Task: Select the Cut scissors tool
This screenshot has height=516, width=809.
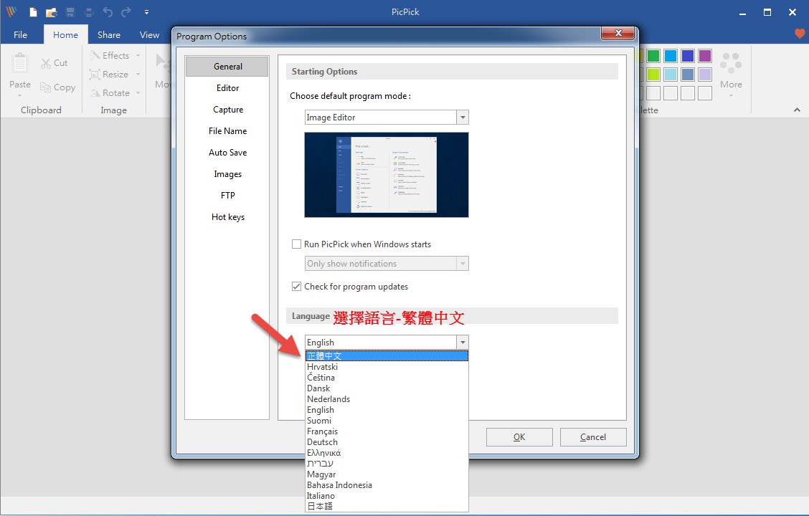Action: click(x=55, y=63)
